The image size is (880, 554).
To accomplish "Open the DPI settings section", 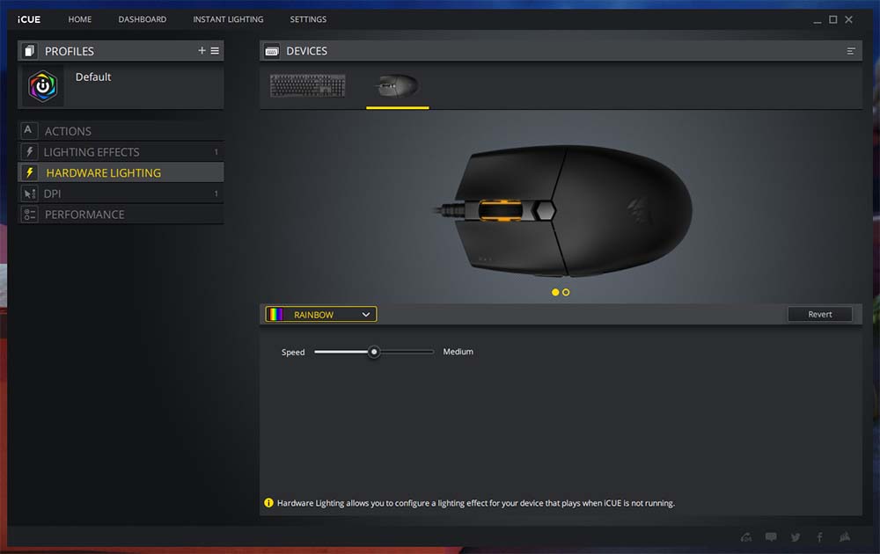I will (53, 193).
